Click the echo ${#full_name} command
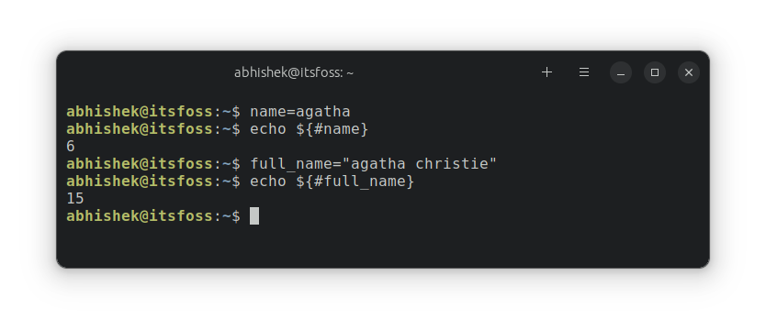 pos(332,181)
